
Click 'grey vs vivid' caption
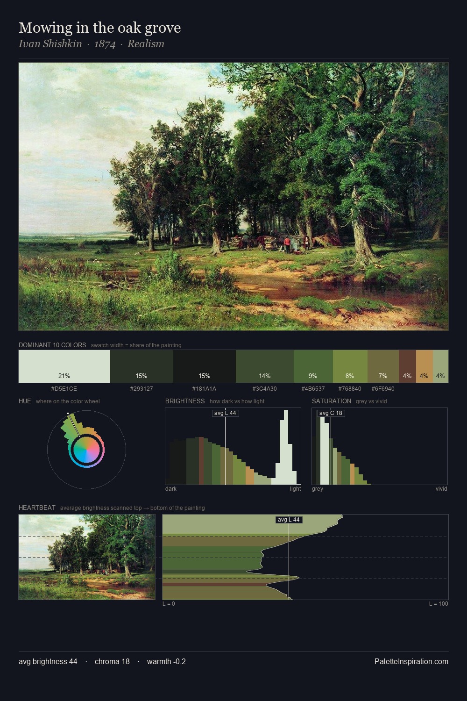pos(371,401)
